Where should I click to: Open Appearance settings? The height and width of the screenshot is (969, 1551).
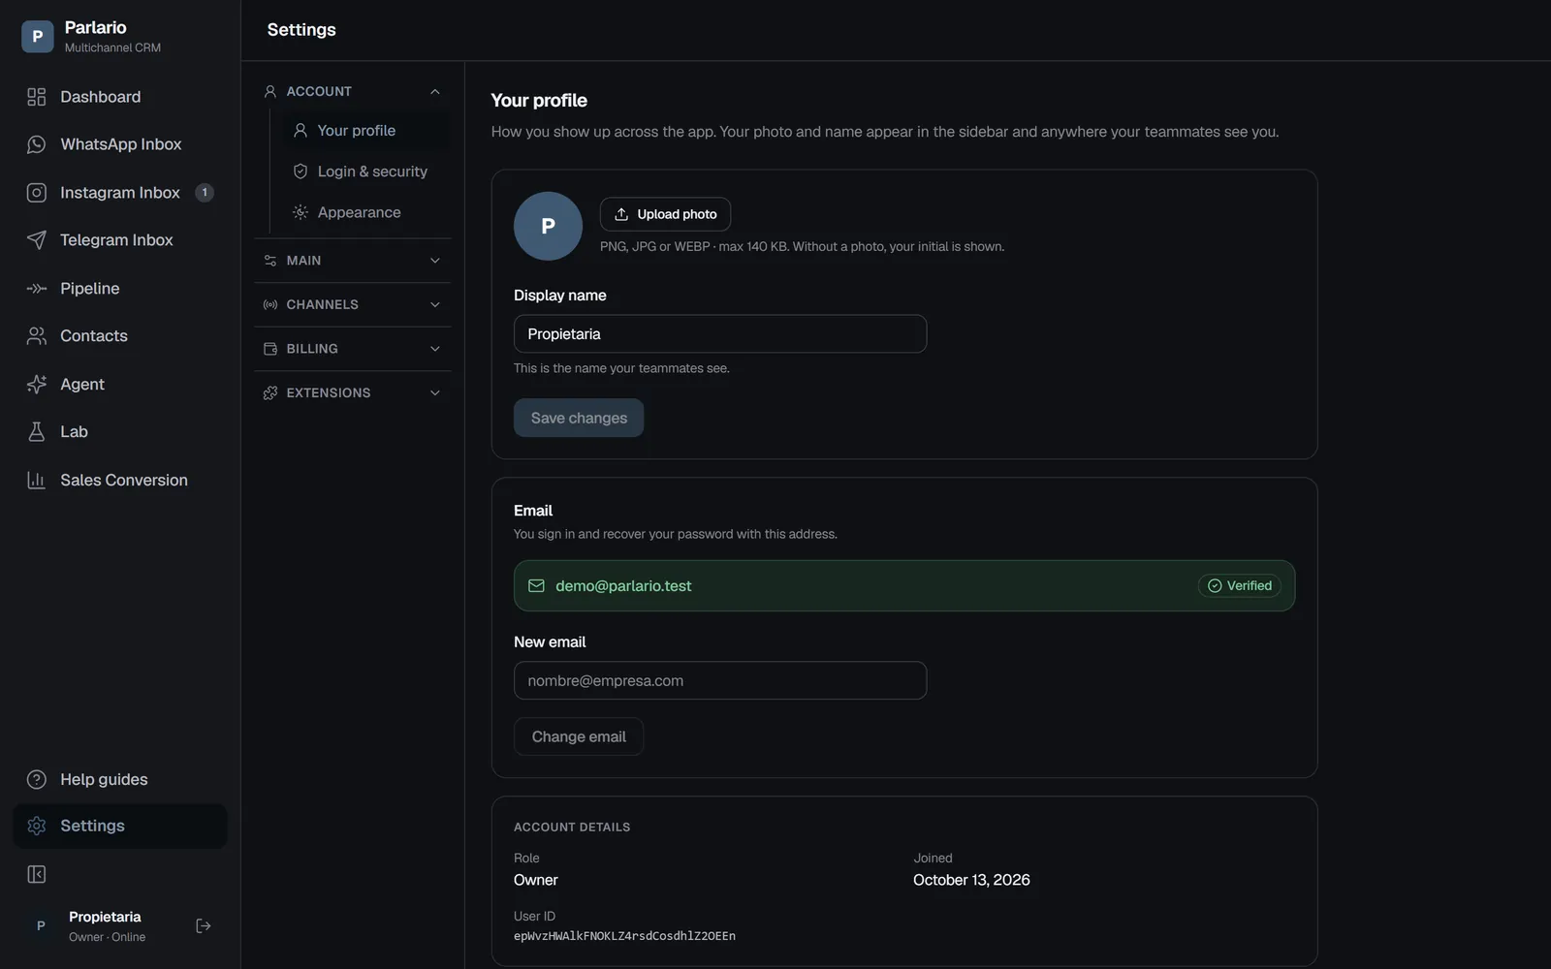pos(365,212)
